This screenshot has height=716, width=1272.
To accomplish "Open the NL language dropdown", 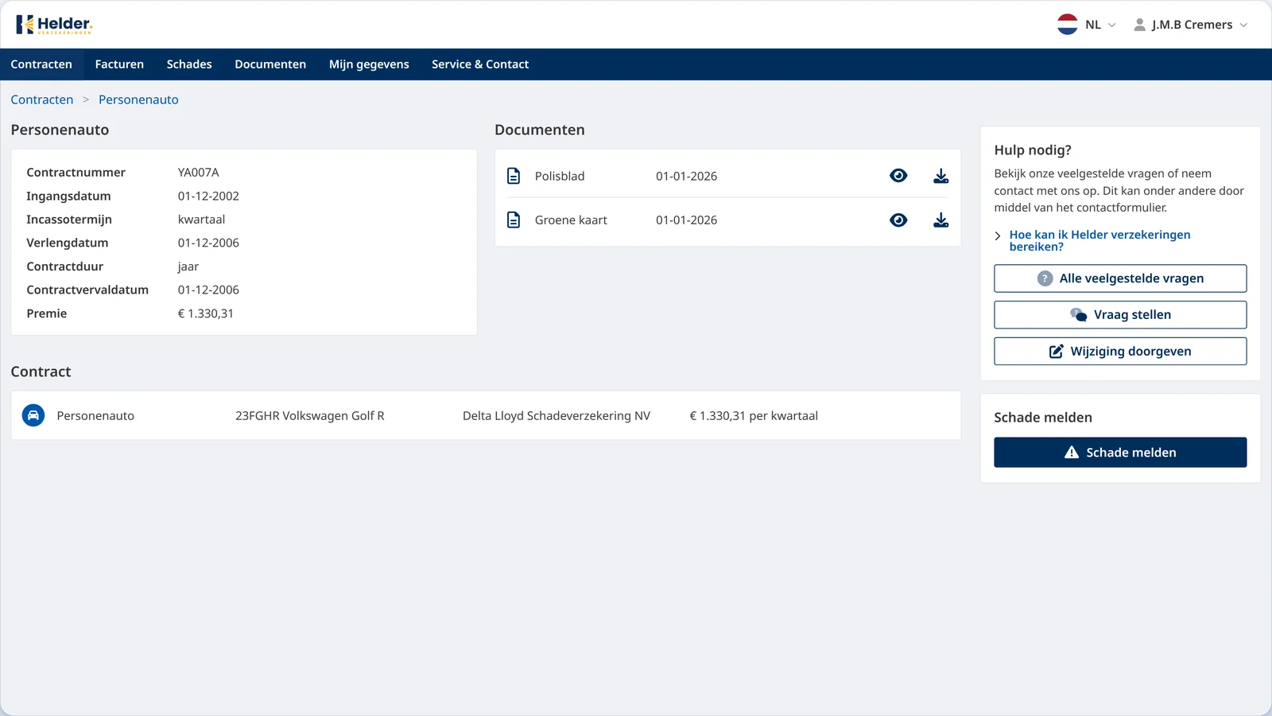I will tap(1100, 25).
